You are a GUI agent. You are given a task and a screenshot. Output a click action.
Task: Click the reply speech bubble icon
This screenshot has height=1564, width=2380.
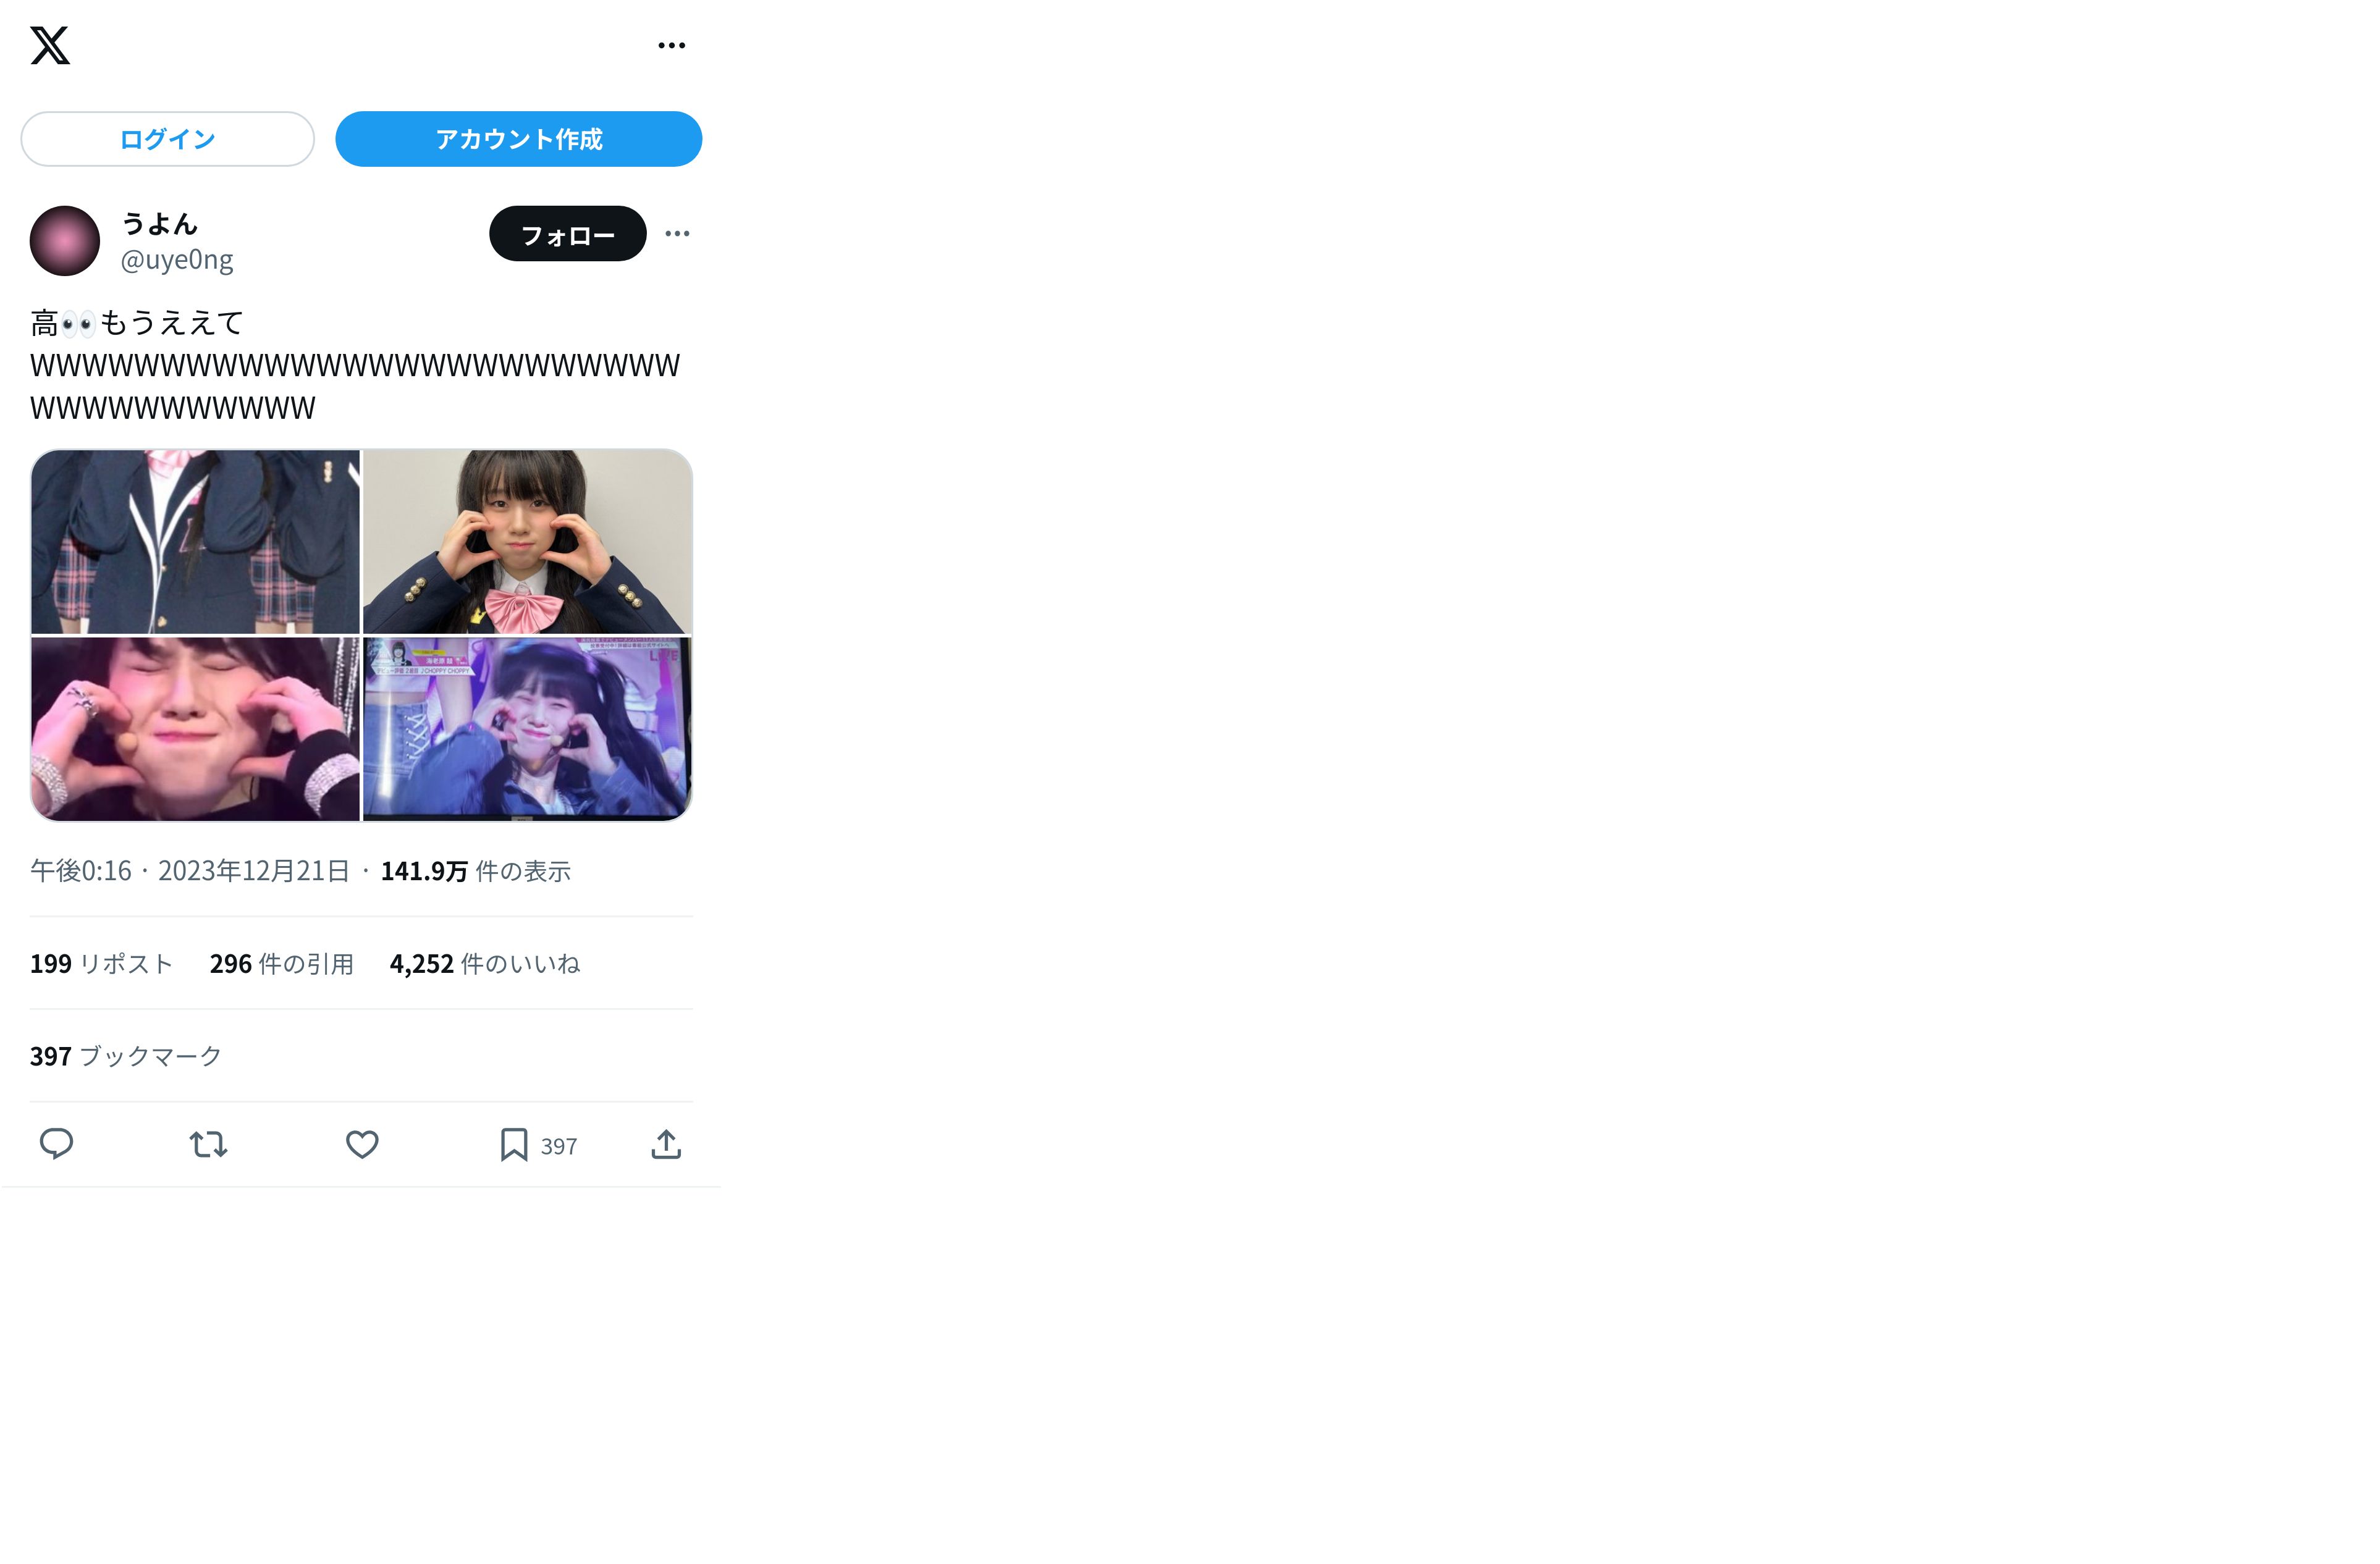(x=56, y=1144)
